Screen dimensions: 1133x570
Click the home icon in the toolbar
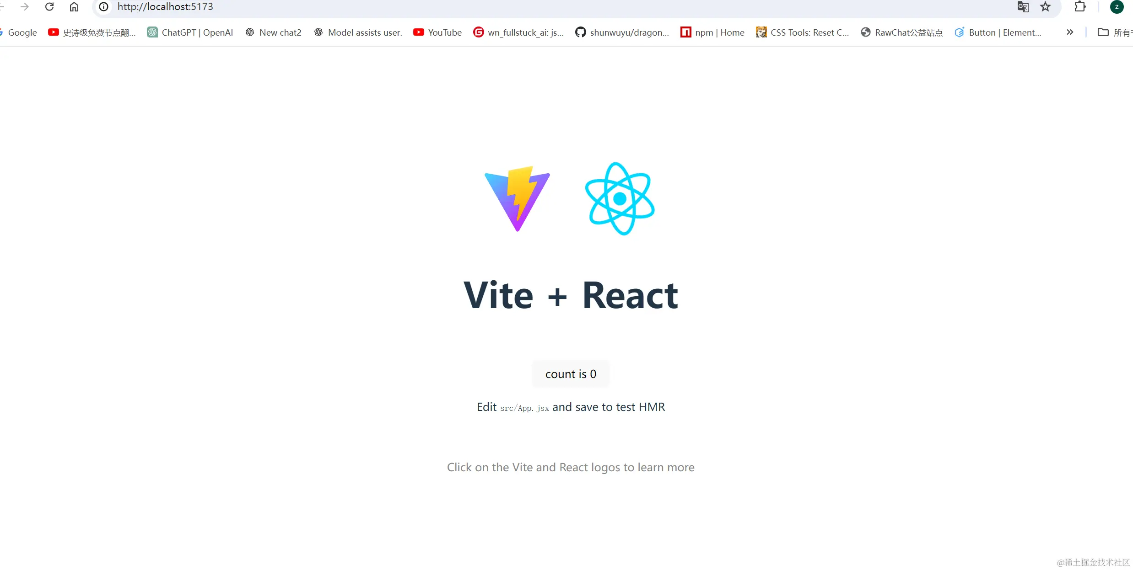coord(74,7)
